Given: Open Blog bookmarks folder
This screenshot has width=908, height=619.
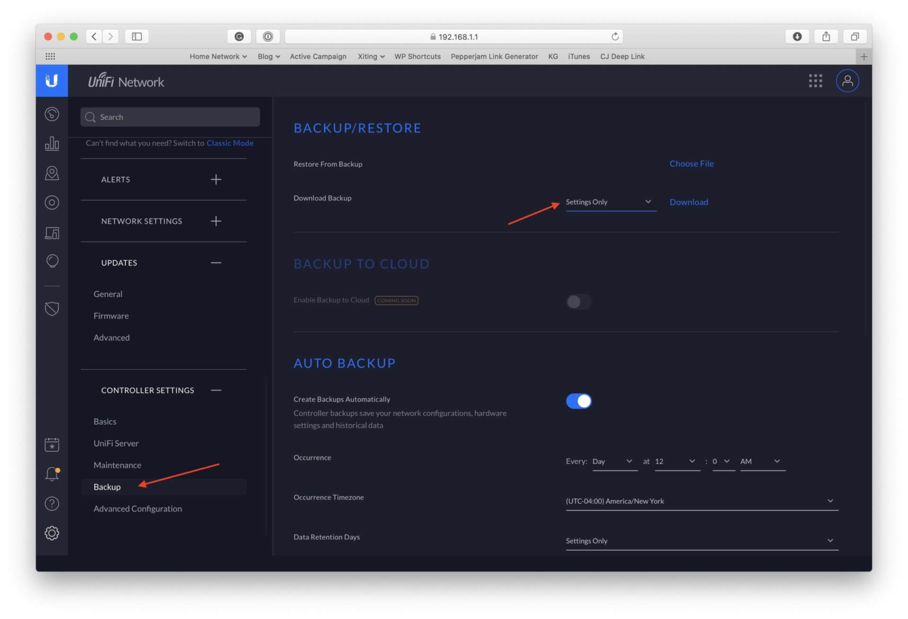Looking at the screenshot, I should click(x=269, y=56).
